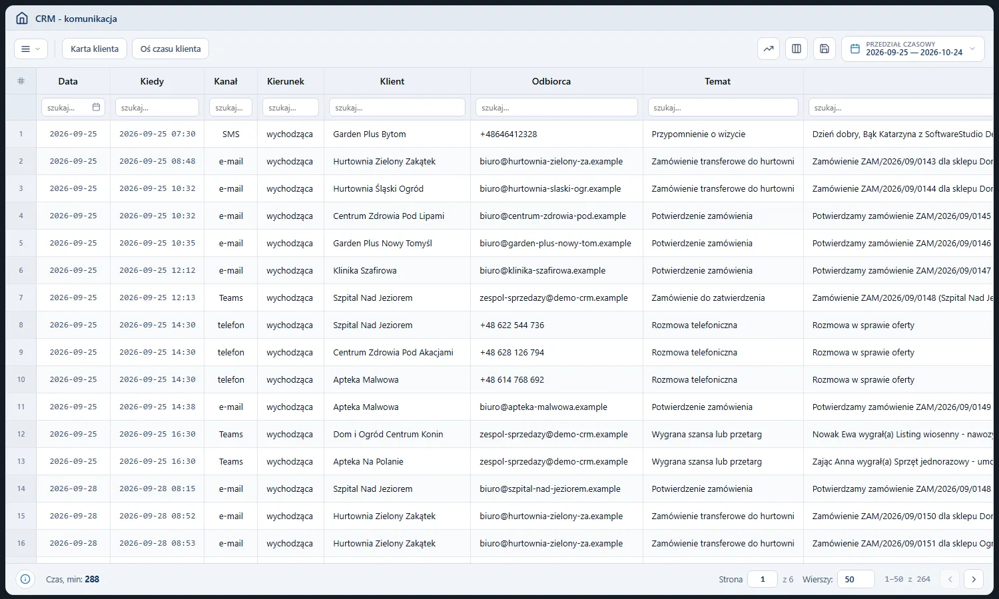Screen dimensions: 999x599
Task: Click the # row number column header
Action: (x=21, y=81)
